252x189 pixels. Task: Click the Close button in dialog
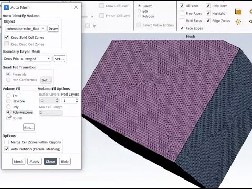(50, 161)
